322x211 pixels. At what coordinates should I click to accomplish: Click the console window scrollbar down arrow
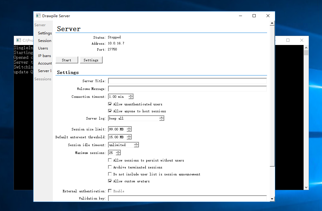306,187
